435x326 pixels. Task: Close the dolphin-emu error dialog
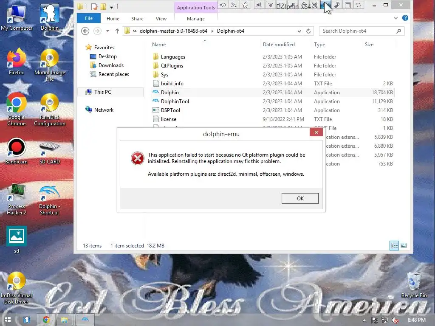click(x=316, y=132)
